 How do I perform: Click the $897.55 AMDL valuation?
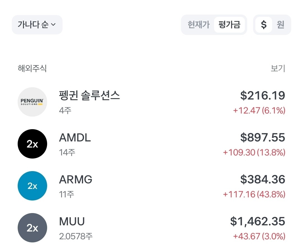click(263, 138)
